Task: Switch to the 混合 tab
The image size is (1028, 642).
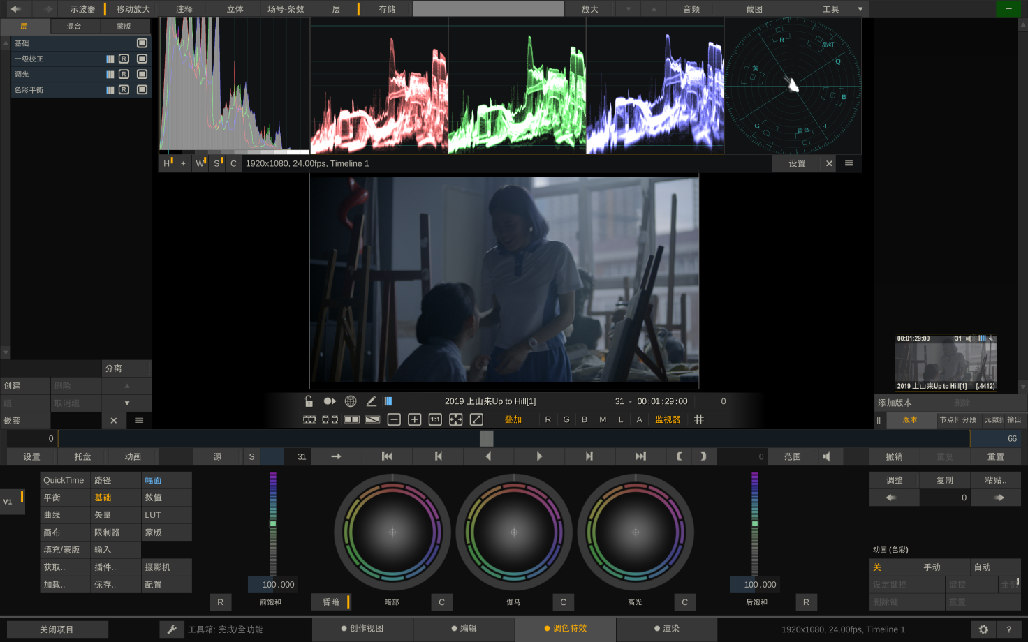Action: tap(74, 27)
